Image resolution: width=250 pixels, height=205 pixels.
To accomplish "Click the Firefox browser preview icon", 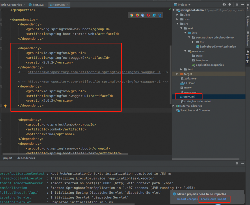I will 137,15.
